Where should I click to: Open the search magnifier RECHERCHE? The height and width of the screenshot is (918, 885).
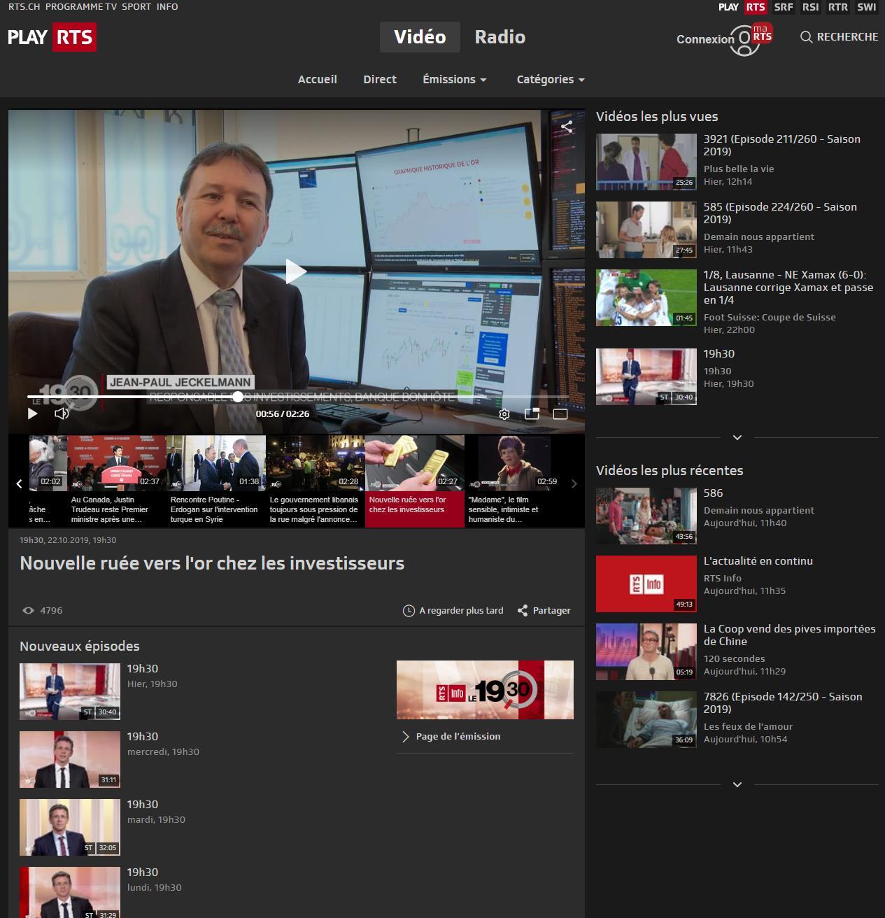839,37
